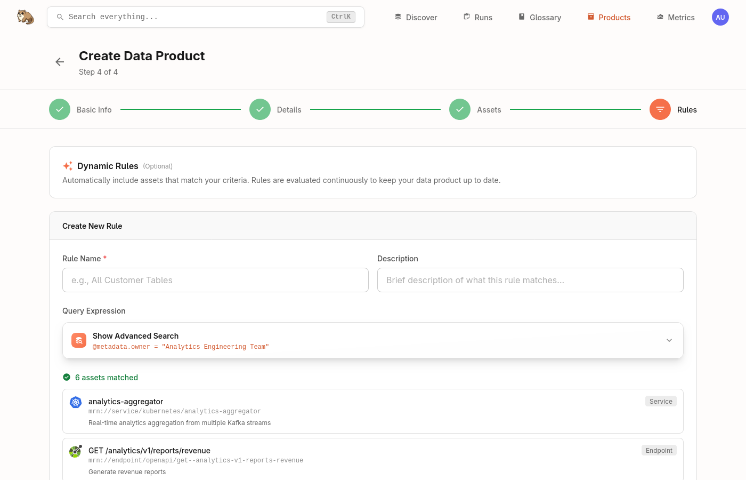Click the Basic Info step checkmark circle
This screenshot has width=746, height=480.
click(60, 109)
